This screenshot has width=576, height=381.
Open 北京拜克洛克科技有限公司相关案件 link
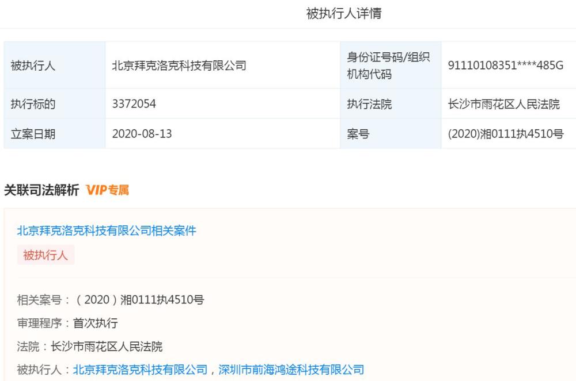107,230
